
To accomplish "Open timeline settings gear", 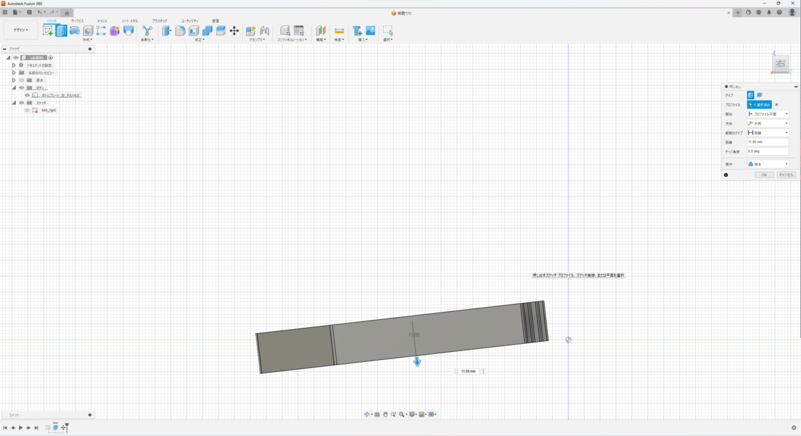I will pyautogui.click(x=794, y=428).
